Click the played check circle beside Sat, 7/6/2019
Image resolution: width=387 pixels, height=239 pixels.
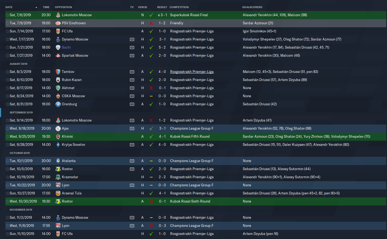(x=7, y=15)
